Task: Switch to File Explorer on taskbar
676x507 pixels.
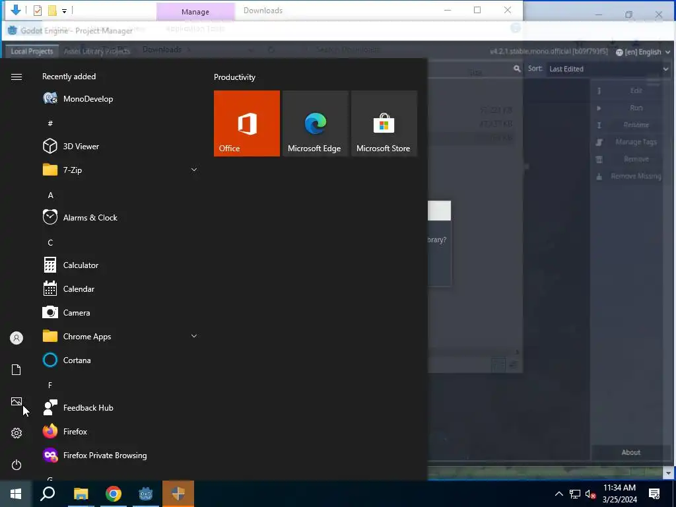Action: coord(81,494)
